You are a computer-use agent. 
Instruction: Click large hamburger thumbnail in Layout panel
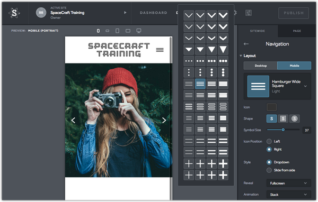tap(258, 86)
